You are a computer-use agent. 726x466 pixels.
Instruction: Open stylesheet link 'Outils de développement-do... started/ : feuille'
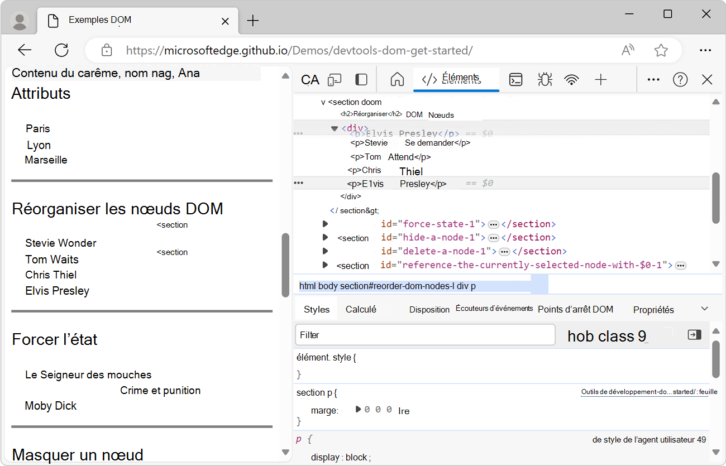coord(649,392)
